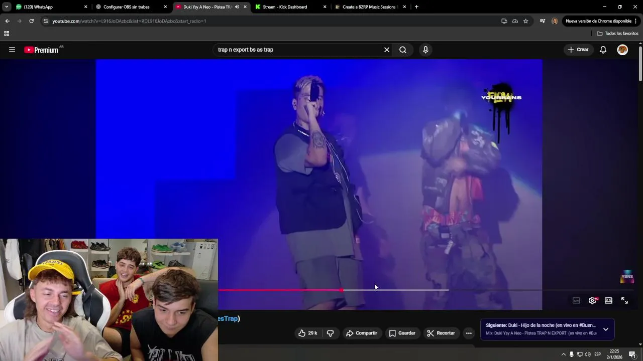
Task: Open network status tray icon
Action: (x=579, y=354)
